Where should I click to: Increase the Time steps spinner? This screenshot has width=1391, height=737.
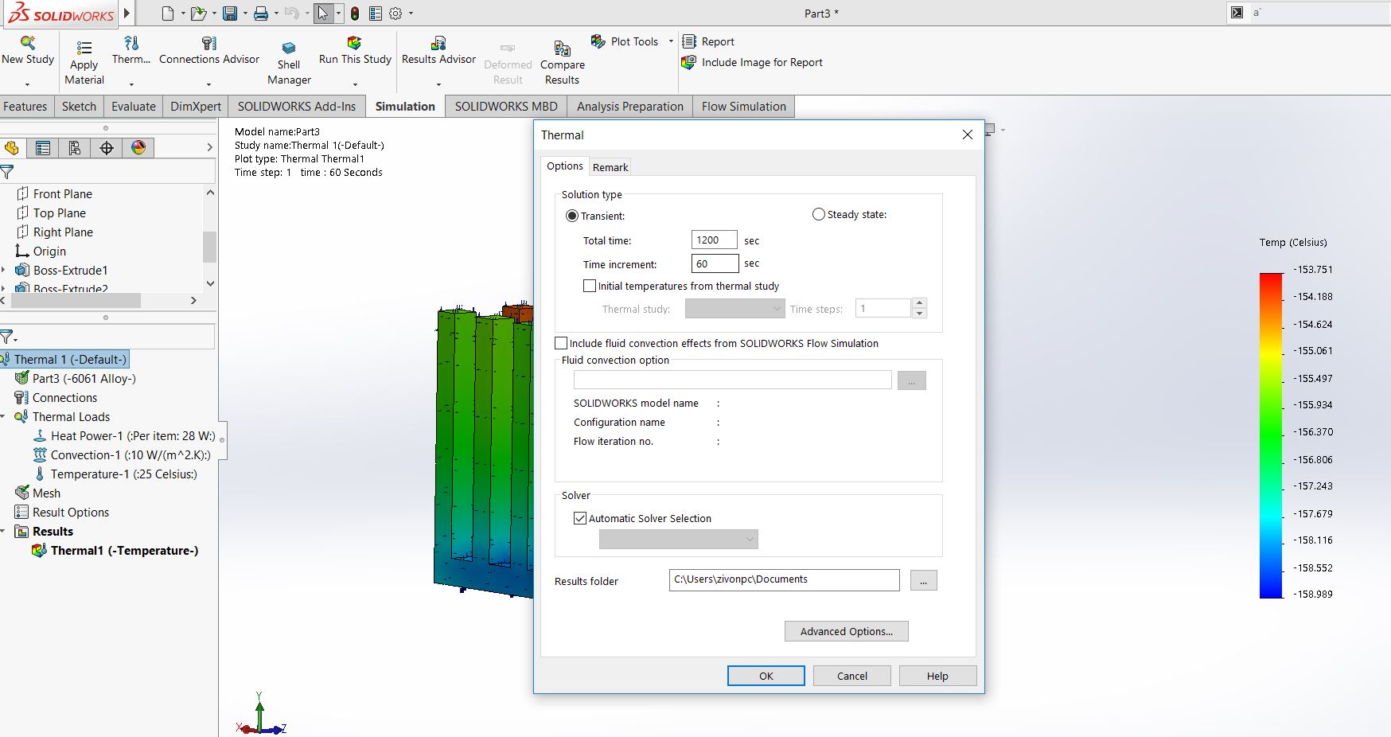(920, 303)
